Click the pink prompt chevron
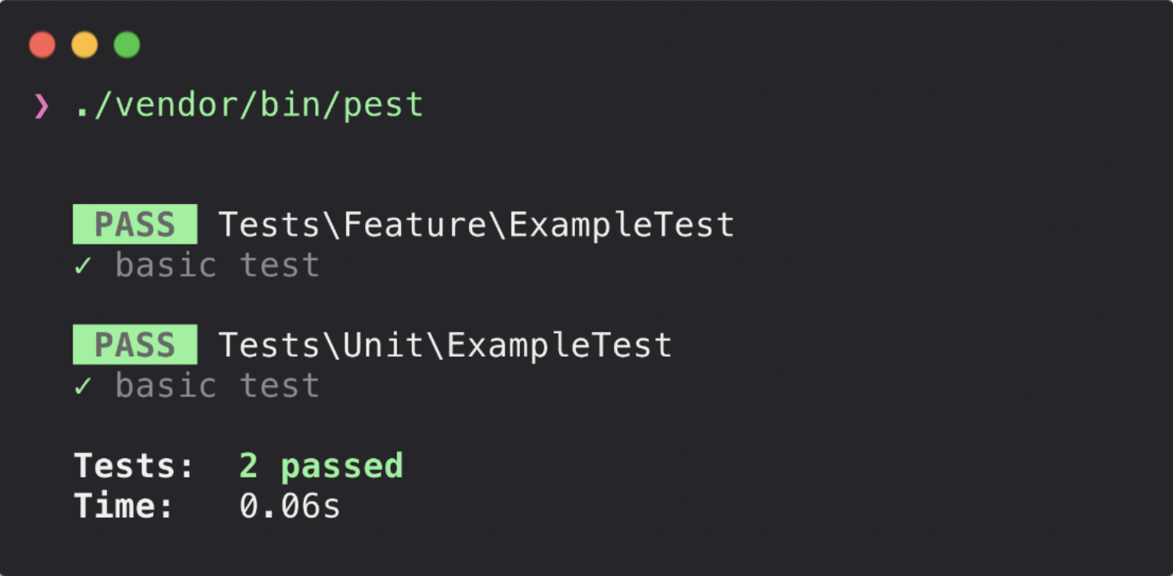This screenshot has height=576, width=1173. (41, 106)
